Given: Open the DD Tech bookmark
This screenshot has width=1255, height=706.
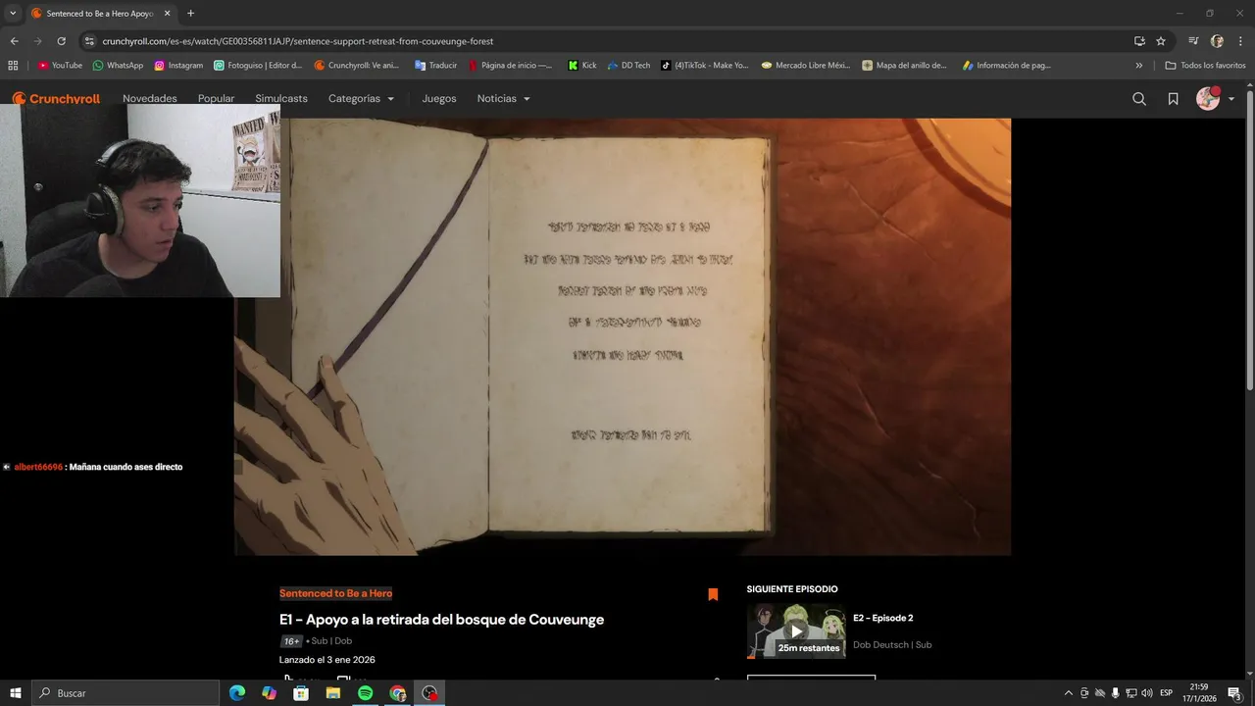Looking at the screenshot, I should point(628,66).
